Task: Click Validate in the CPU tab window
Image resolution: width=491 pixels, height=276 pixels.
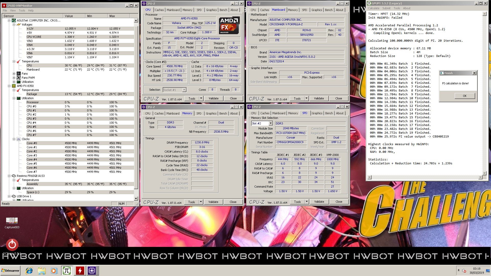Action: point(214,98)
